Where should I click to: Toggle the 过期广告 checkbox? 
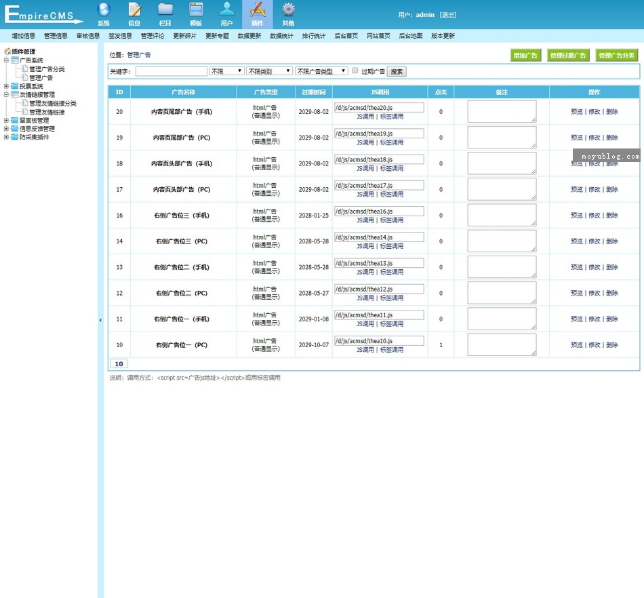tap(355, 71)
